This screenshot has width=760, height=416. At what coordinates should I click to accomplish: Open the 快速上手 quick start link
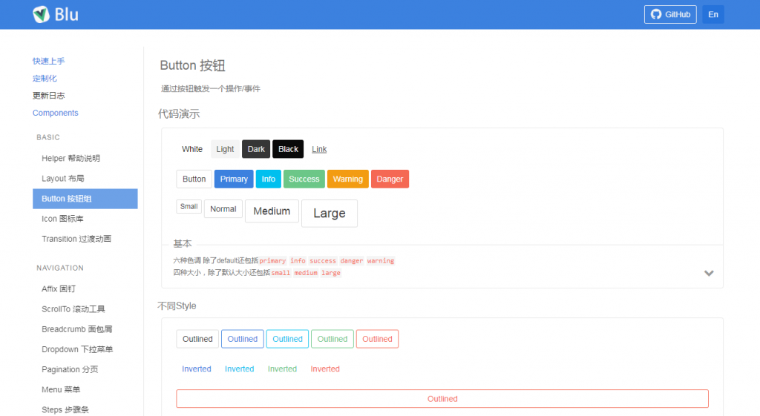[48, 61]
